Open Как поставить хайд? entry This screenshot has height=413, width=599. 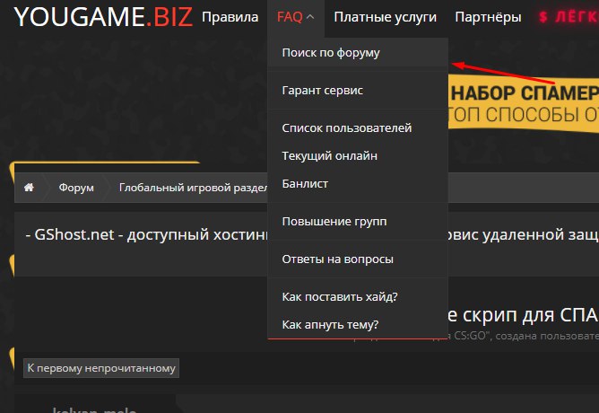coord(358,296)
